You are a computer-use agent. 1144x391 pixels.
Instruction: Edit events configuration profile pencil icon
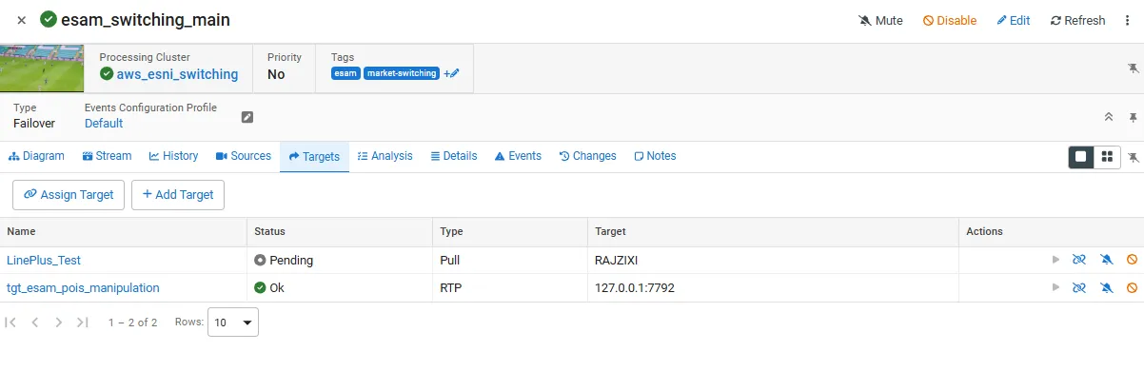[247, 117]
